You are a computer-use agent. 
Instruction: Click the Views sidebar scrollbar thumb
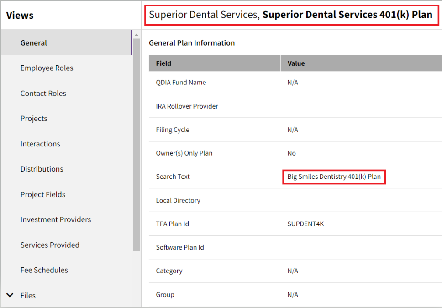[137, 145]
